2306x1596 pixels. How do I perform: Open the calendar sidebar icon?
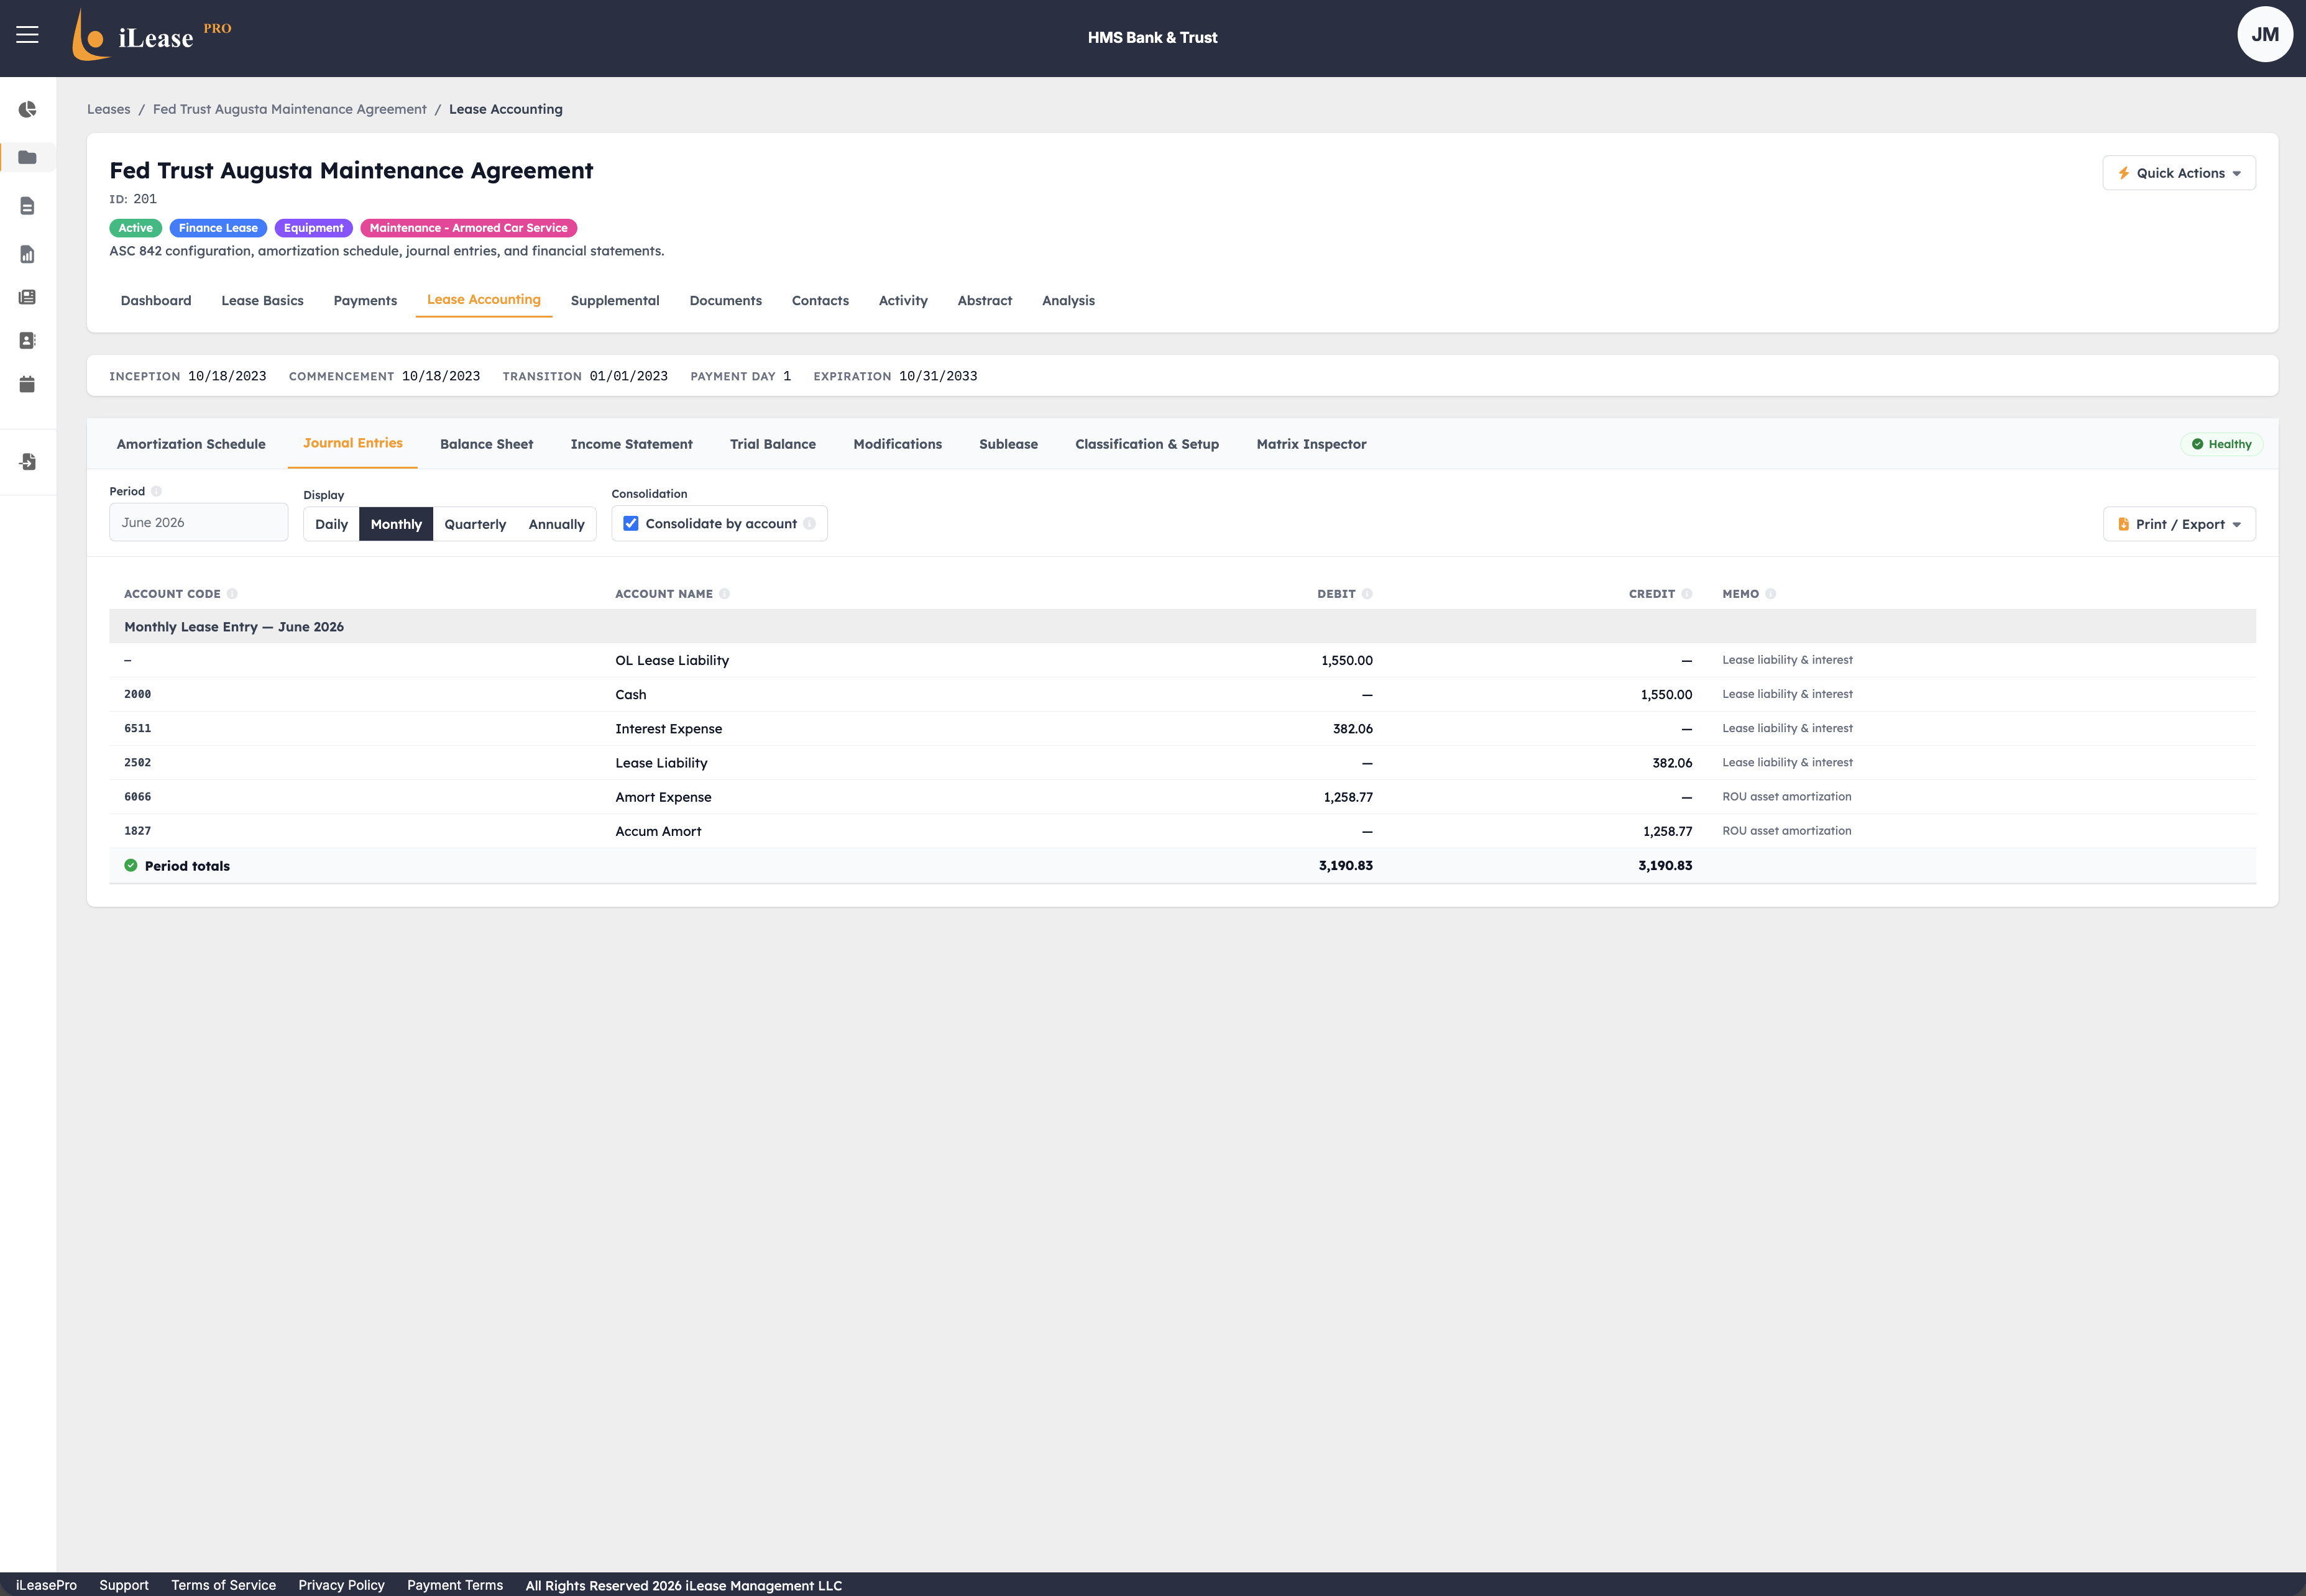pyautogui.click(x=27, y=385)
